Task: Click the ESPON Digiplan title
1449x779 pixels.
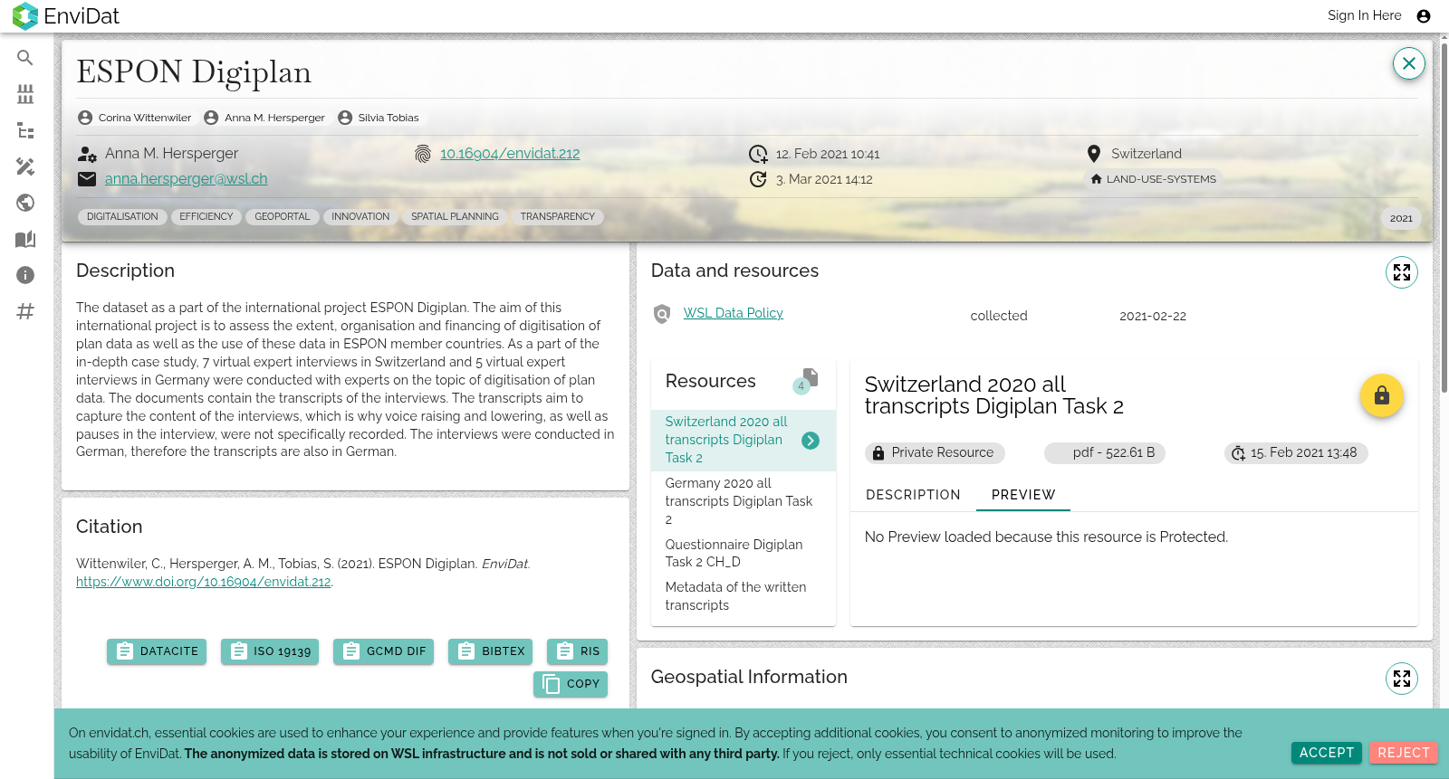Action: 194,71
